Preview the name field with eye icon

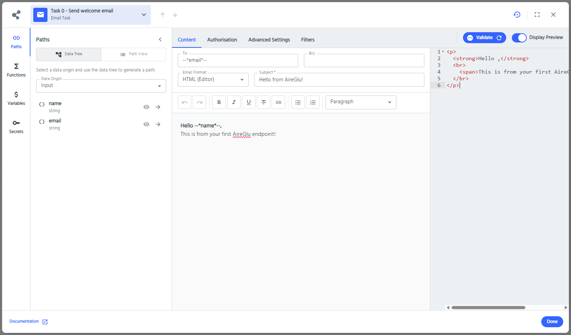pyautogui.click(x=146, y=107)
